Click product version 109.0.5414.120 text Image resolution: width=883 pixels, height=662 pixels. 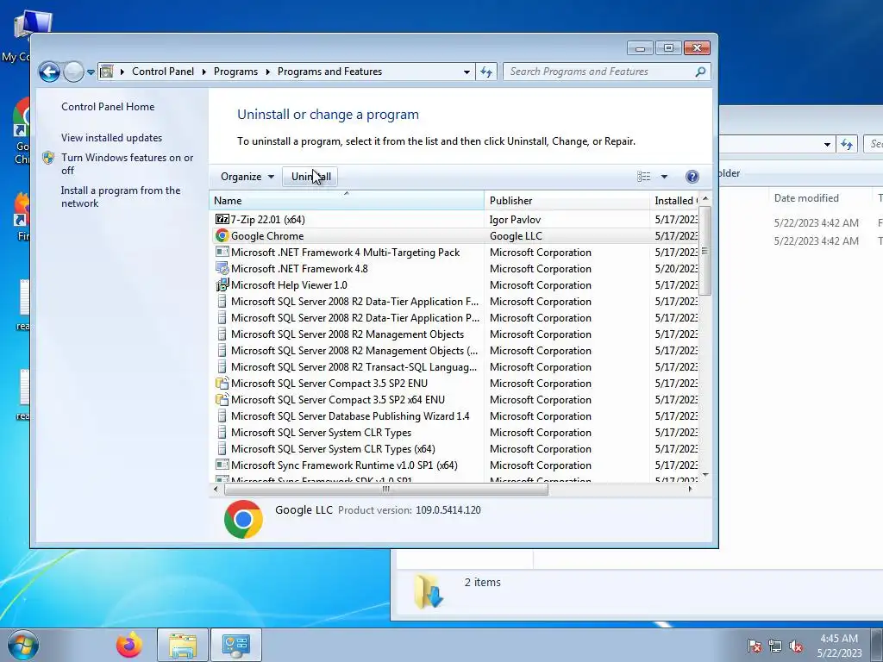448,510
